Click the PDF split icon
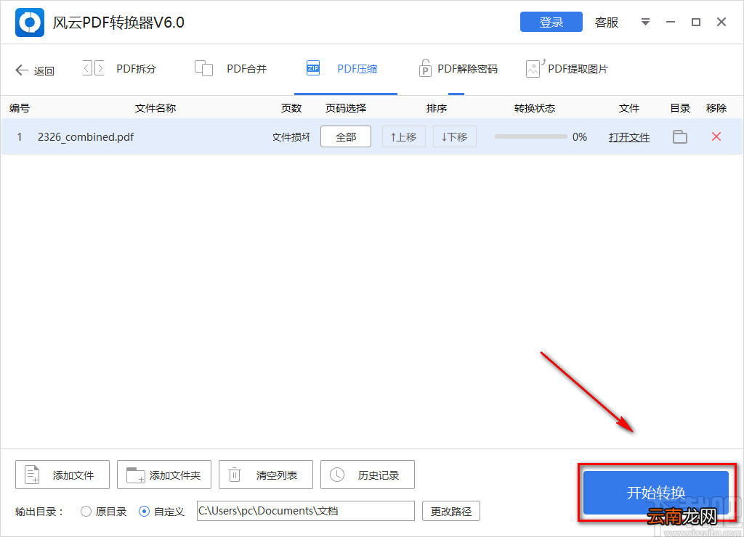 click(x=94, y=68)
